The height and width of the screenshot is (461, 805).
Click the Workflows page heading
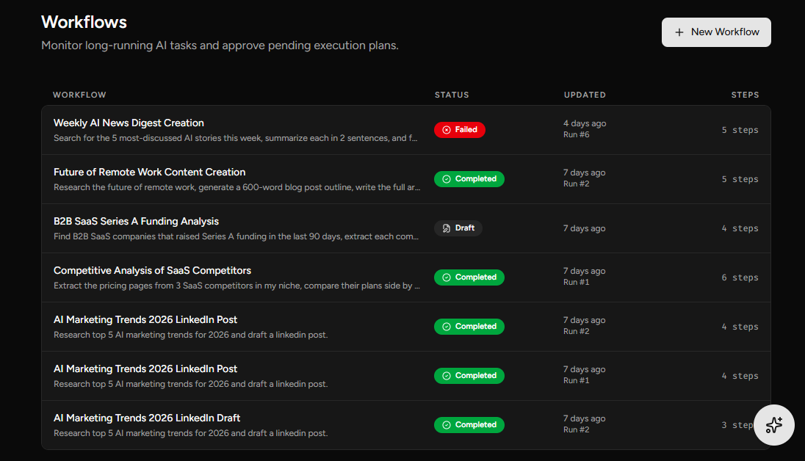tap(84, 22)
